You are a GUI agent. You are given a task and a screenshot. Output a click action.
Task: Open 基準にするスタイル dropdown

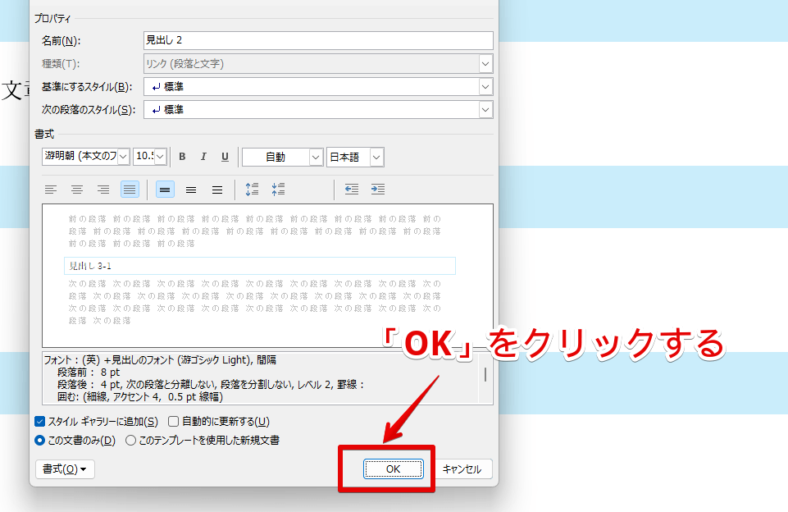tap(485, 86)
